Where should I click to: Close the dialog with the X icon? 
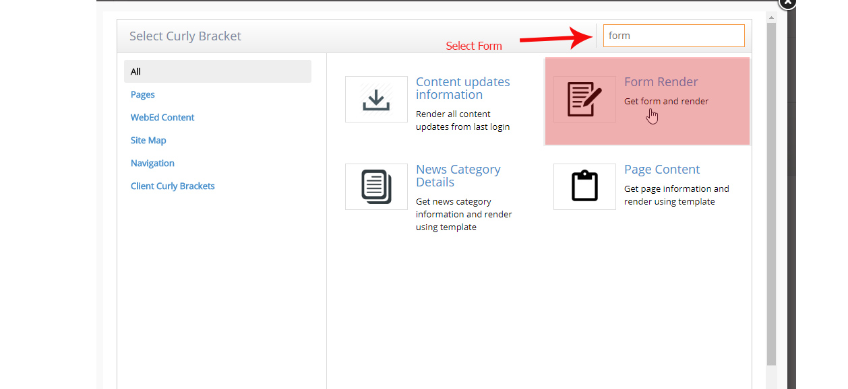[x=787, y=3]
